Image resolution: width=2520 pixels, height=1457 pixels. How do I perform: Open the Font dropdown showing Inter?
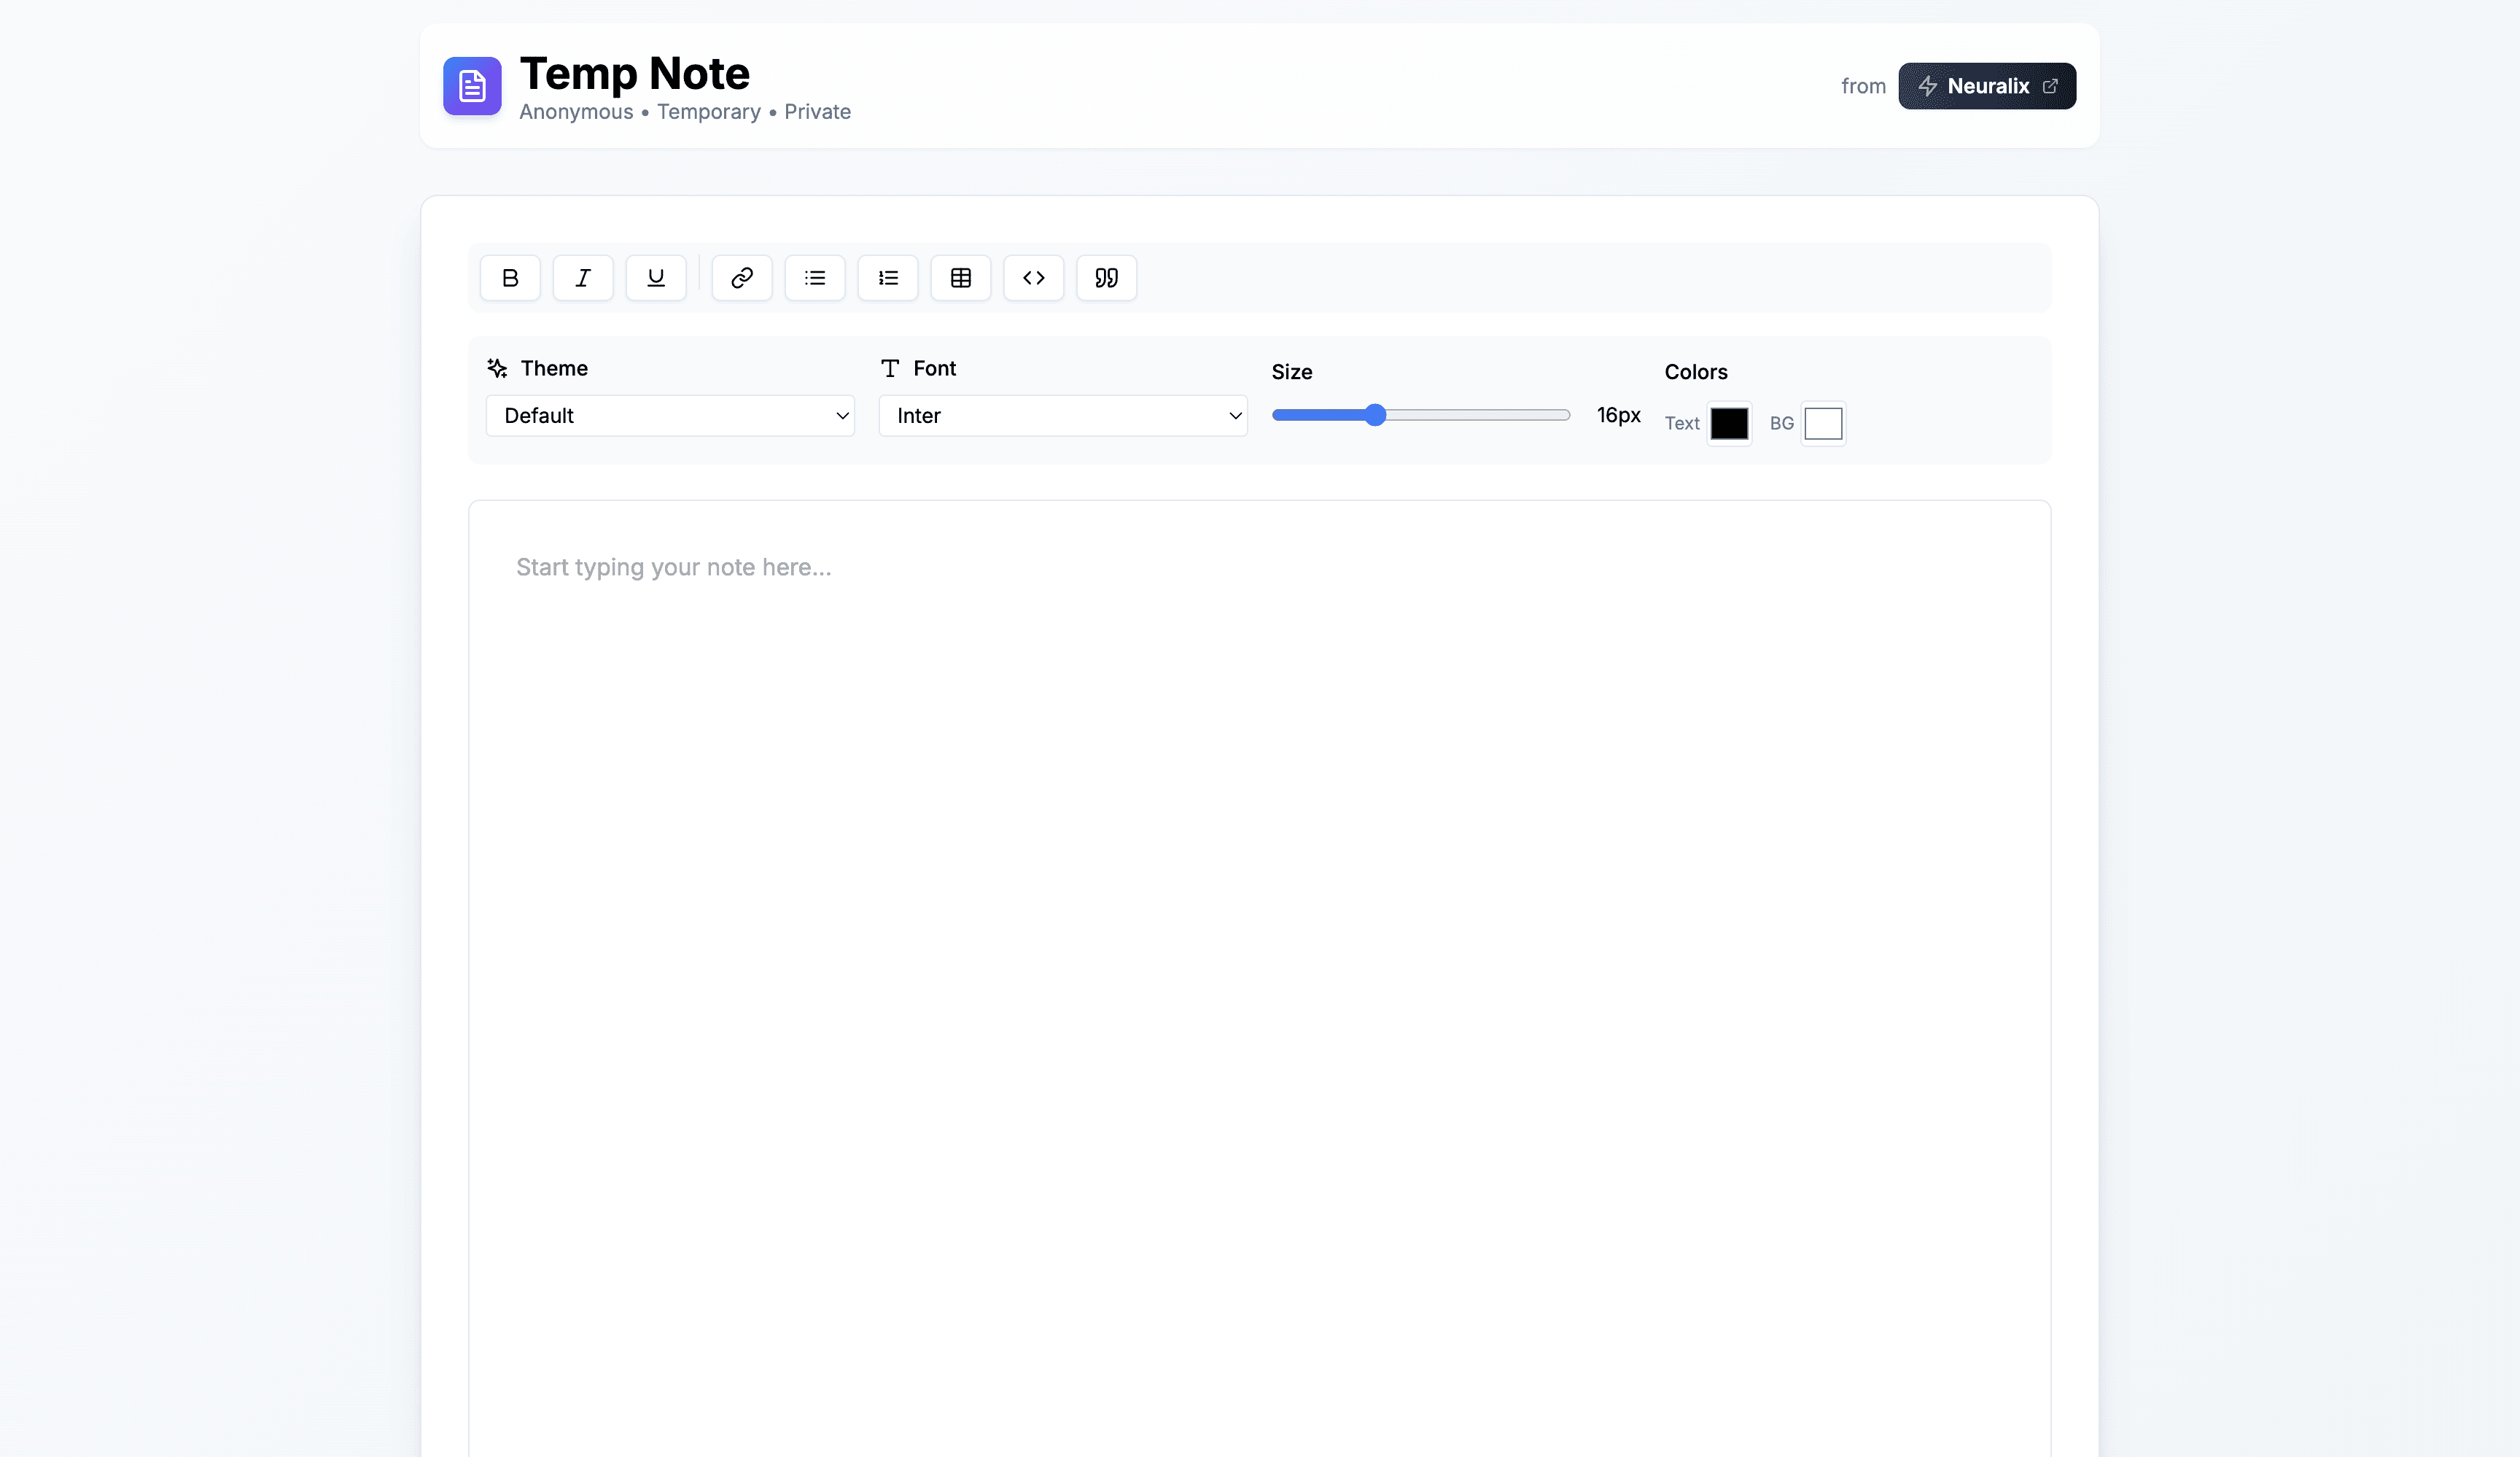pyautogui.click(x=1062, y=416)
